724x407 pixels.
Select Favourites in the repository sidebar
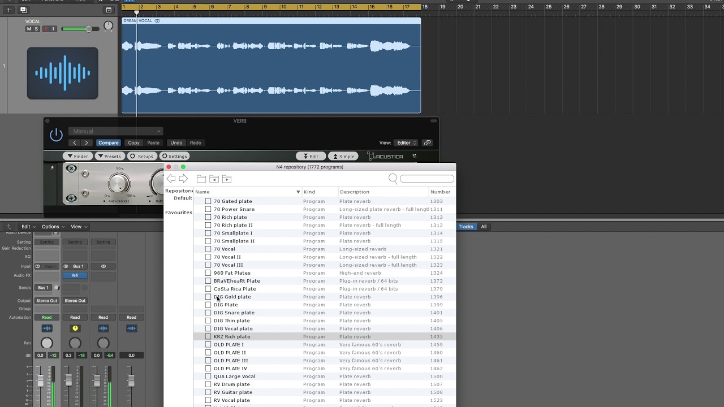(x=178, y=213)
